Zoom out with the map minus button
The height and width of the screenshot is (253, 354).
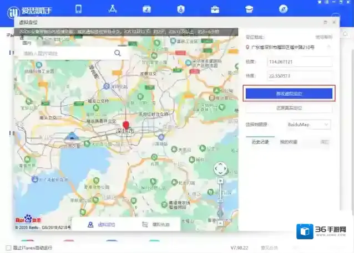coord(220,223)
